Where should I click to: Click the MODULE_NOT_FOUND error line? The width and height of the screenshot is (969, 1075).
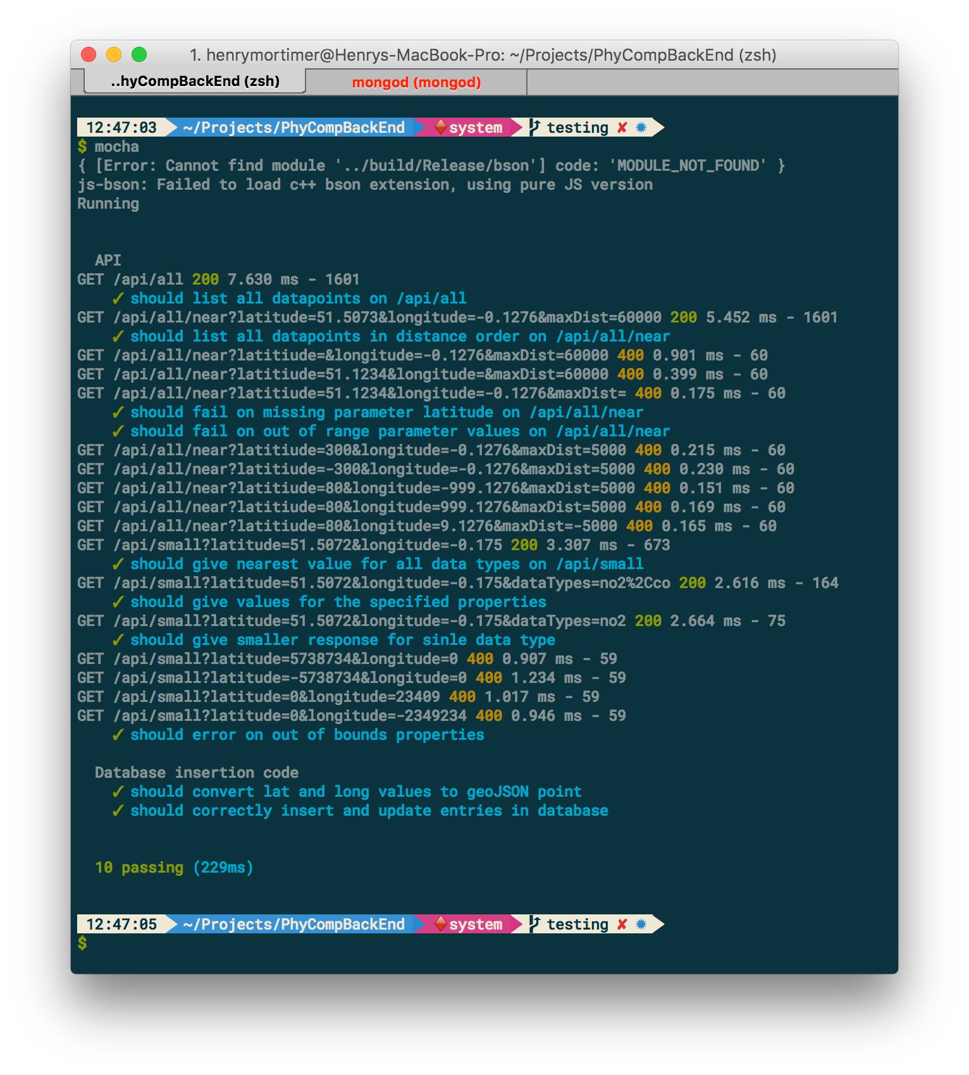pos(431,166)
